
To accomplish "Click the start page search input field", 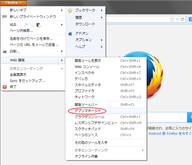I will click(167, 117).
